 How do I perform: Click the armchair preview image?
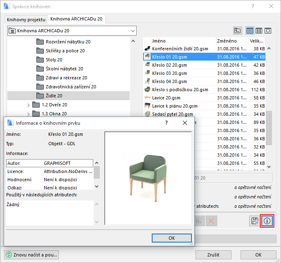pyautogui.click(x=148, y=178)
